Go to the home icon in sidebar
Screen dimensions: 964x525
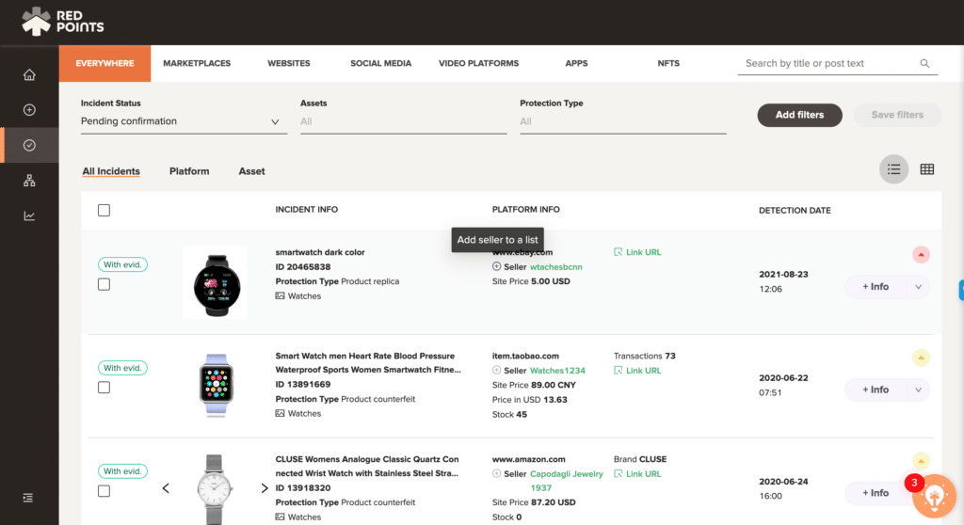(x=29, y=75)
